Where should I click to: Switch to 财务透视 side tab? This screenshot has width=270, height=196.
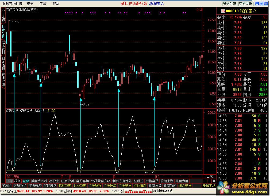(3, 63)
